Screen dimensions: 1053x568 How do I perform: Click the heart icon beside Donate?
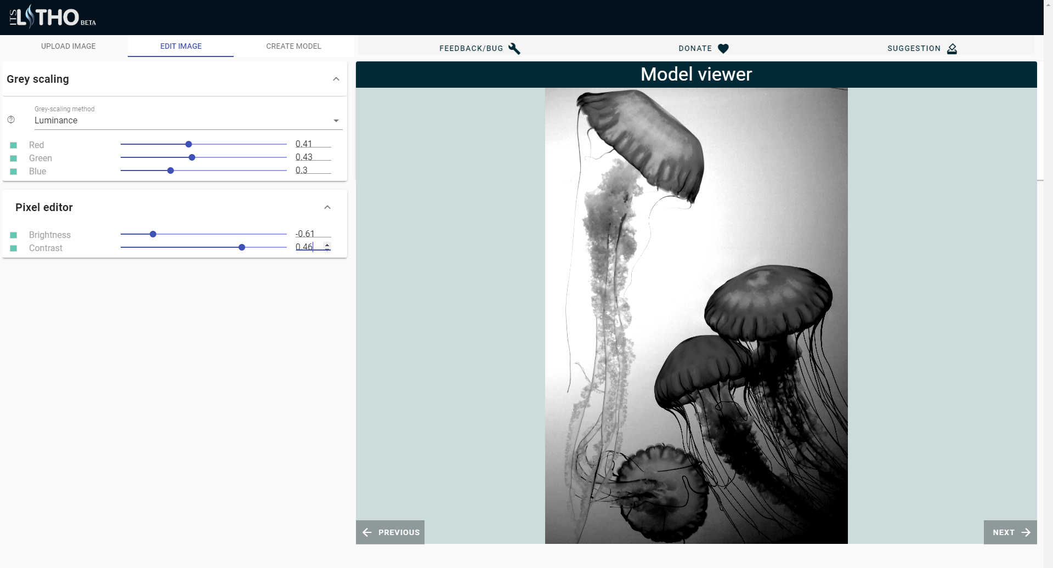coord(723,48)
